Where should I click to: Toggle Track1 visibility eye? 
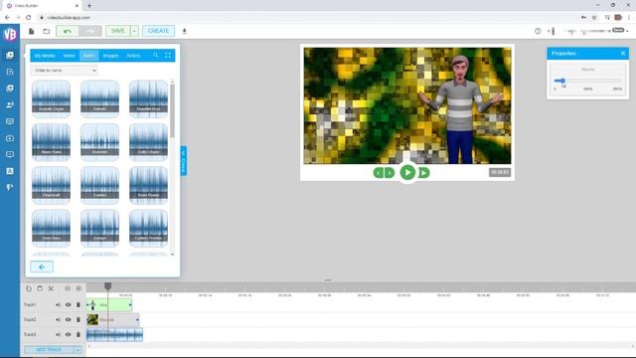tap(69, 305)
